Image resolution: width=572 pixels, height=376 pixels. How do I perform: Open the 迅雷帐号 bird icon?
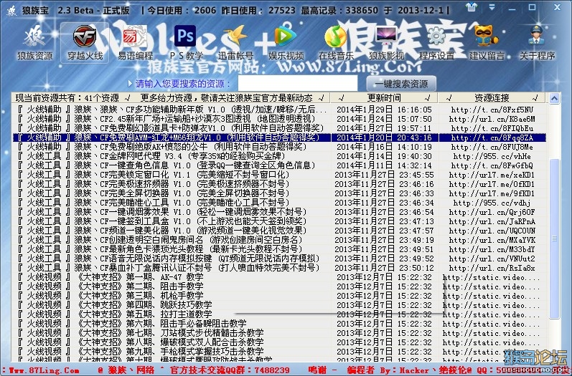click(235, 42)
